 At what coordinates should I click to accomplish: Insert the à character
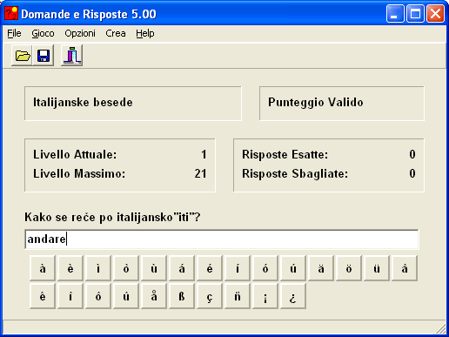pos(43,268)
